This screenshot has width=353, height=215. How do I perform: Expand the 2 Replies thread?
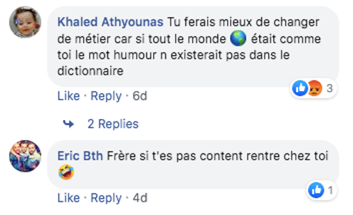(113, 124)
